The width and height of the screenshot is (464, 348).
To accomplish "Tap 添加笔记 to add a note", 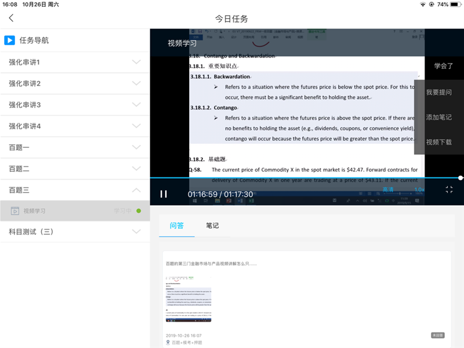I will tap(438, 117).
